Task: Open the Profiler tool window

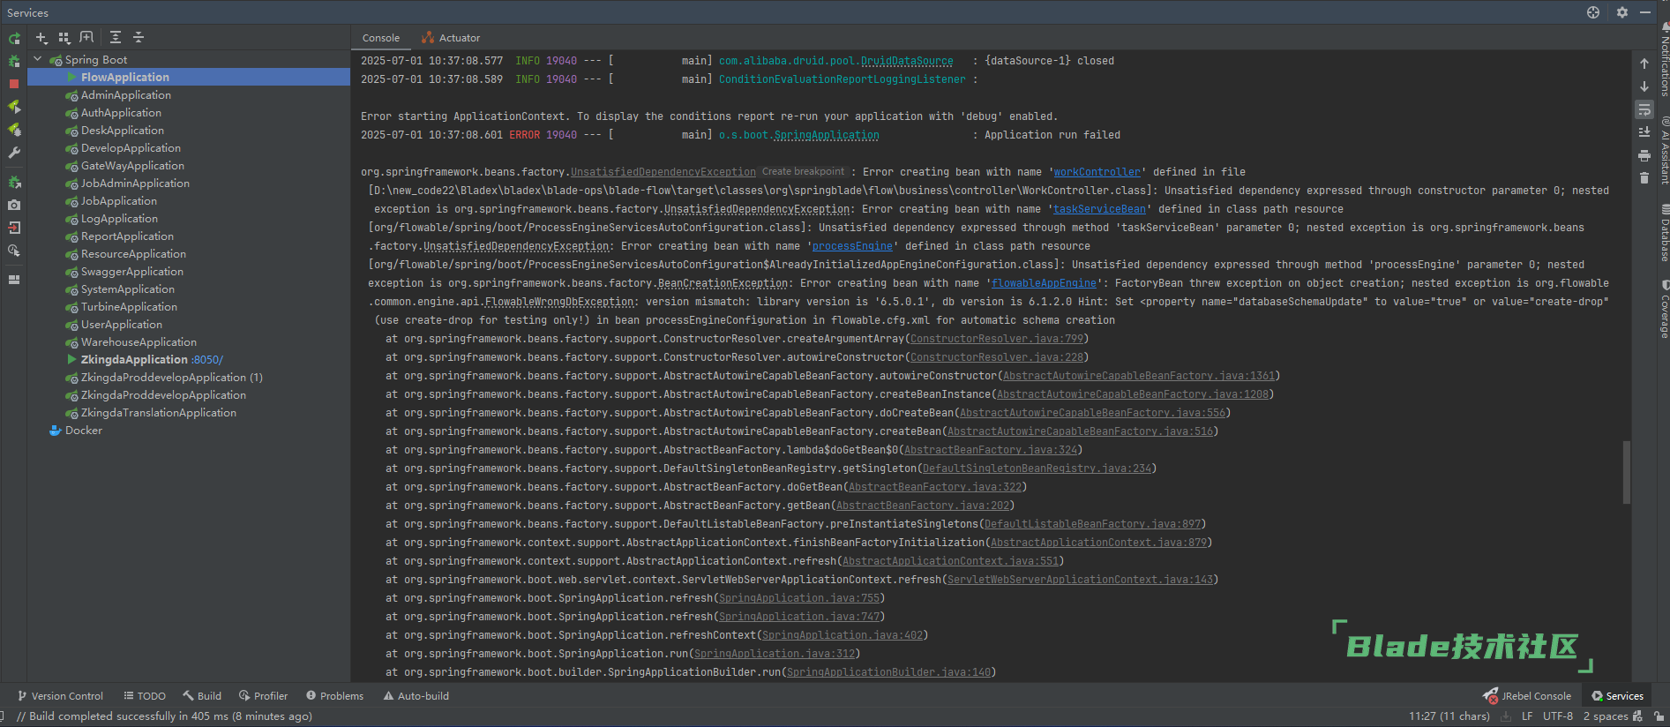Action: (x=263, y=696)
